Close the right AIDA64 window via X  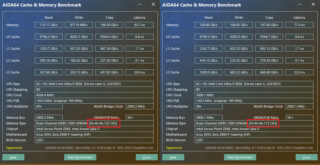click(x=313, y=4)
